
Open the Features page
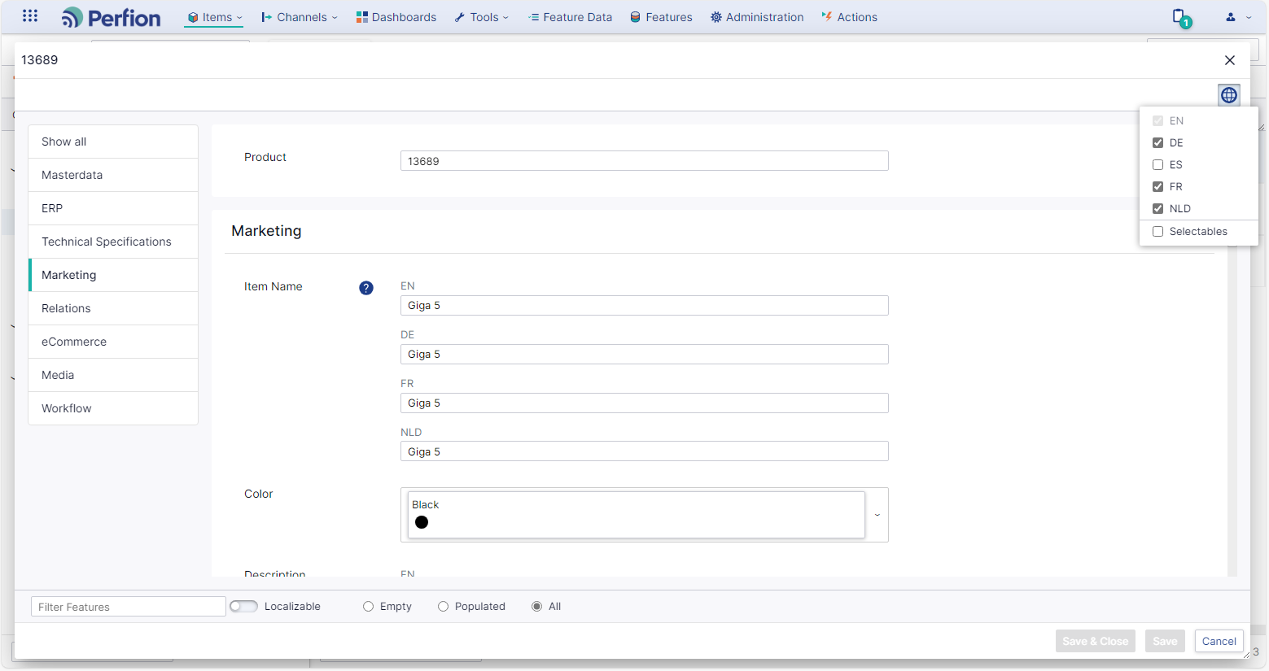click(x=661, y=17)
